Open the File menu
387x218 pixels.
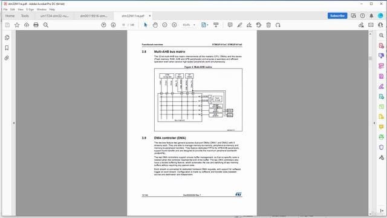tap(5, 10)
